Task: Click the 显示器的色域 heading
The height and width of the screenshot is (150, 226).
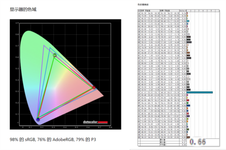Action: (23, 9)
